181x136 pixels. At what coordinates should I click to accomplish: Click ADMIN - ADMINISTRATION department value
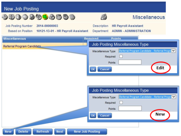coord(131,31)
